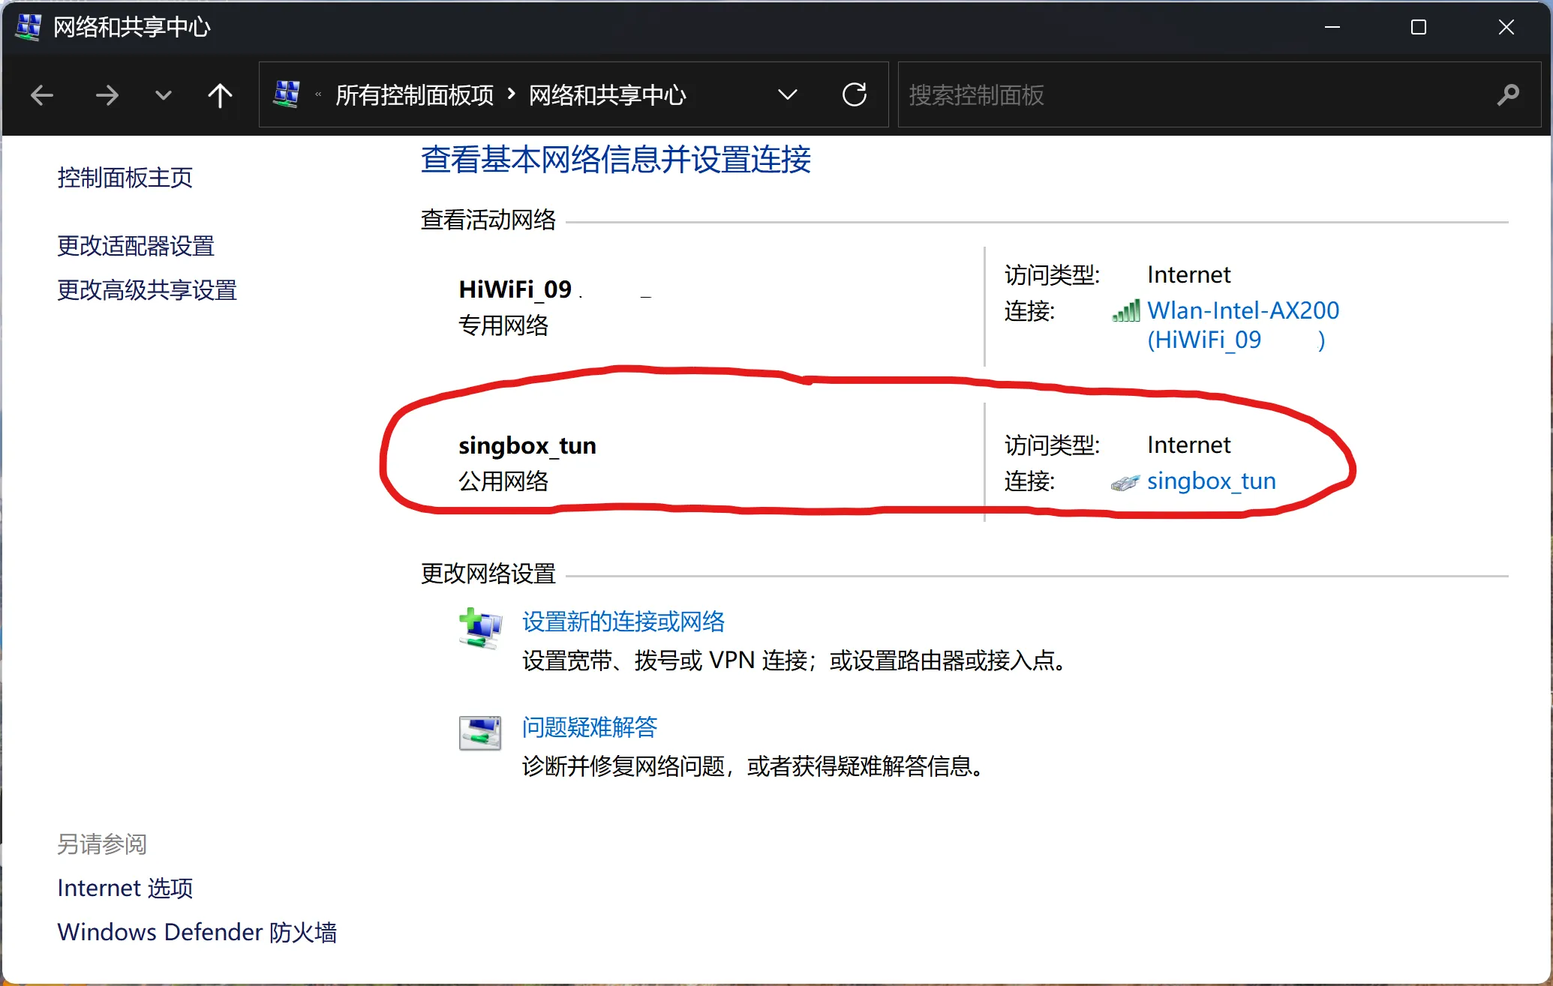Screen dimensions: 1553x986
Task: Click the troubleshooter icon
Action: [479, 733]
